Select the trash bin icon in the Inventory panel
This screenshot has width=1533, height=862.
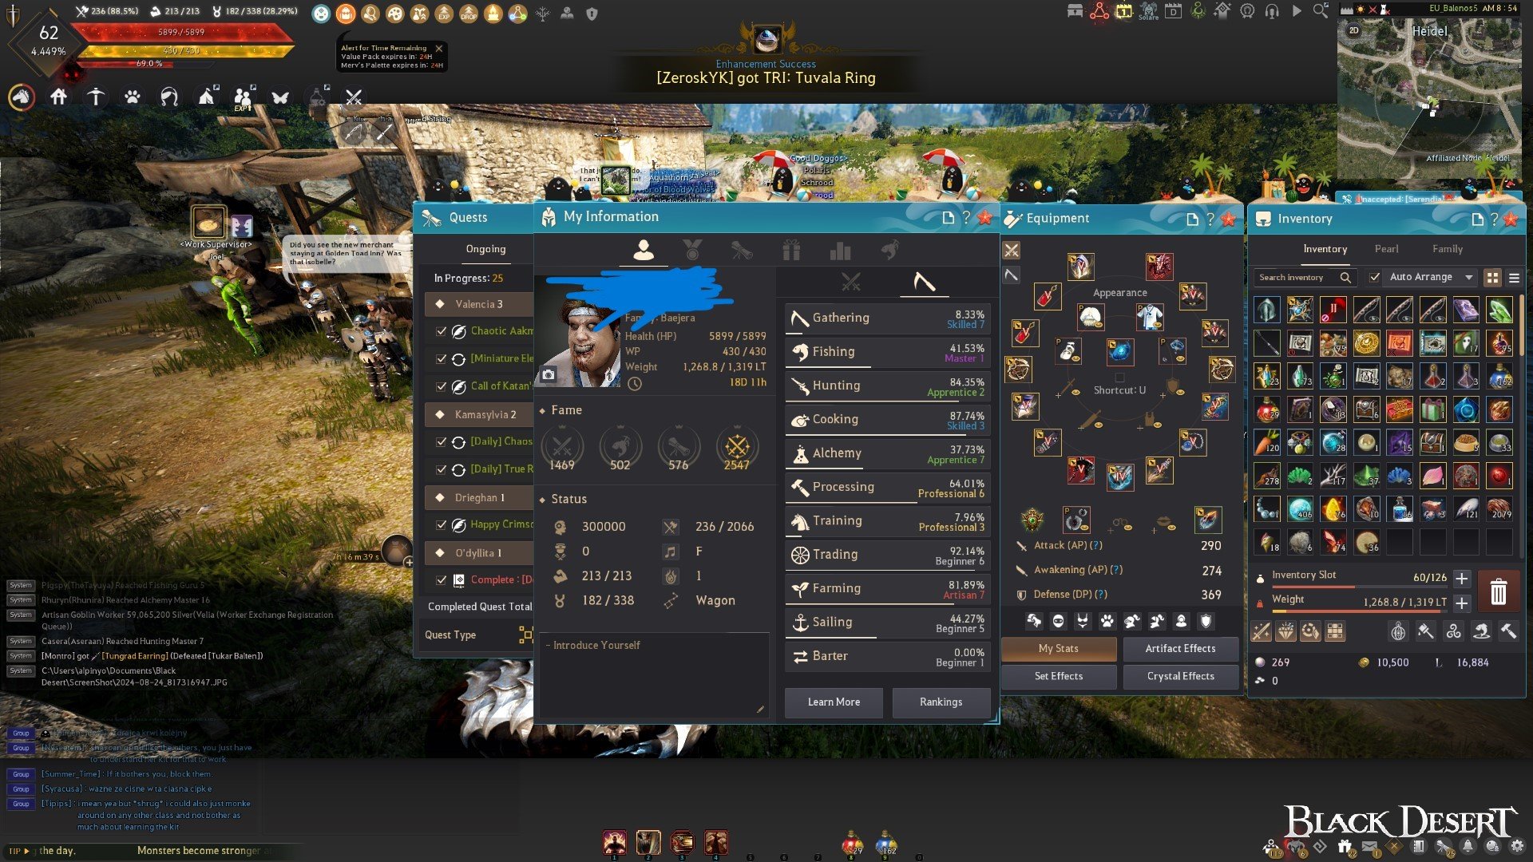[x=1498, y=591]
